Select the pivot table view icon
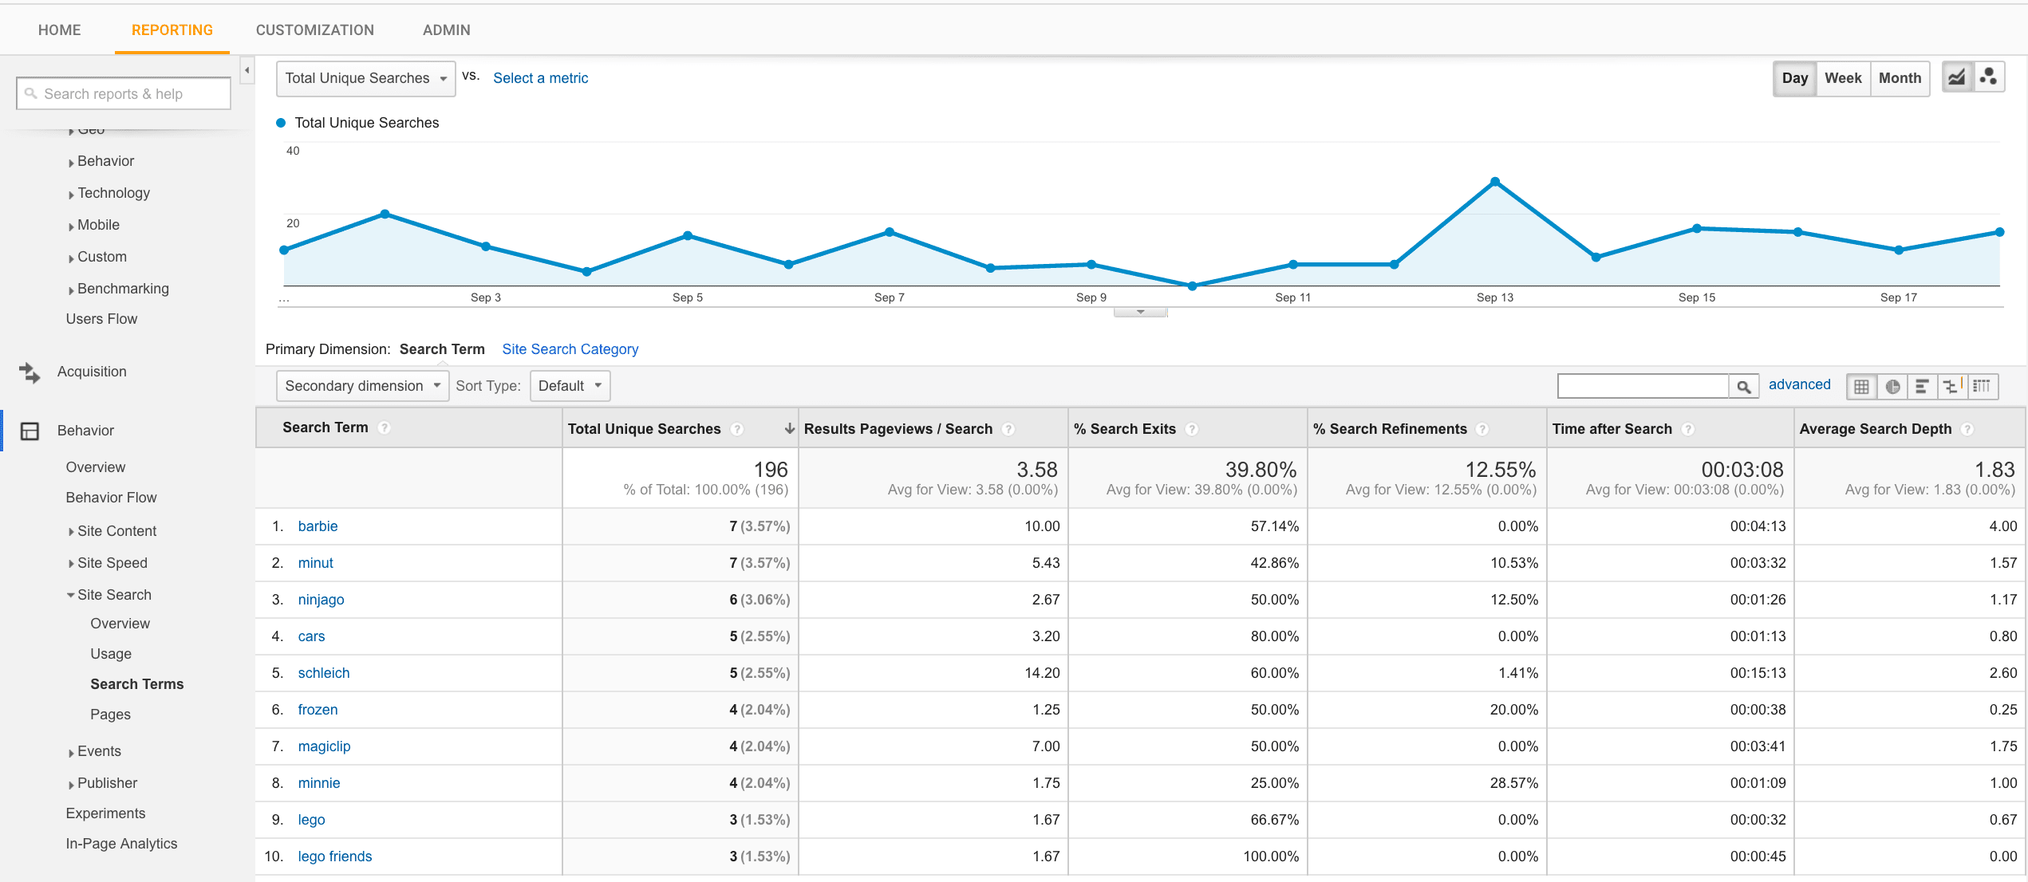Image resolution: width=2028 pixels, height=882 pixels. click(1983, 387)
